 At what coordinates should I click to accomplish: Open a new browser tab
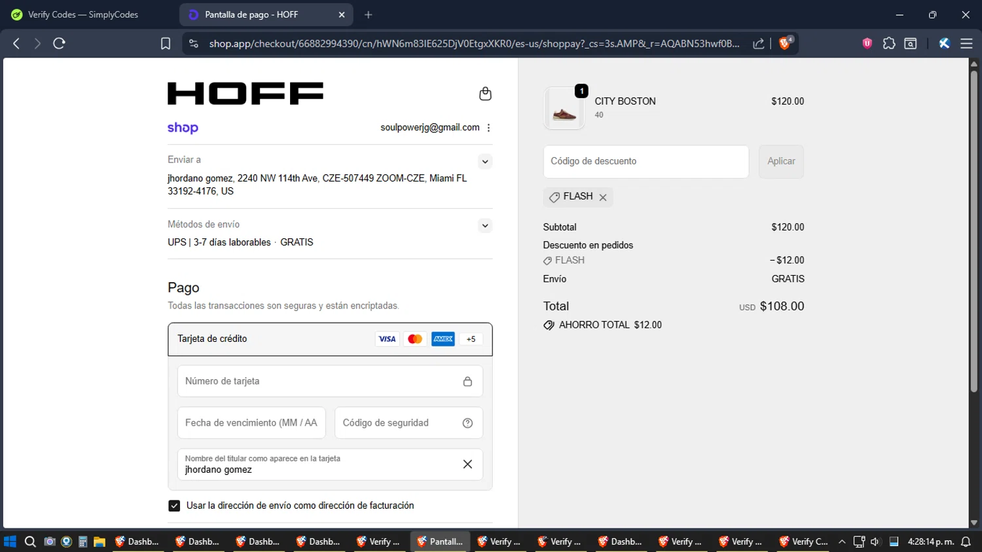coord(369,14)
